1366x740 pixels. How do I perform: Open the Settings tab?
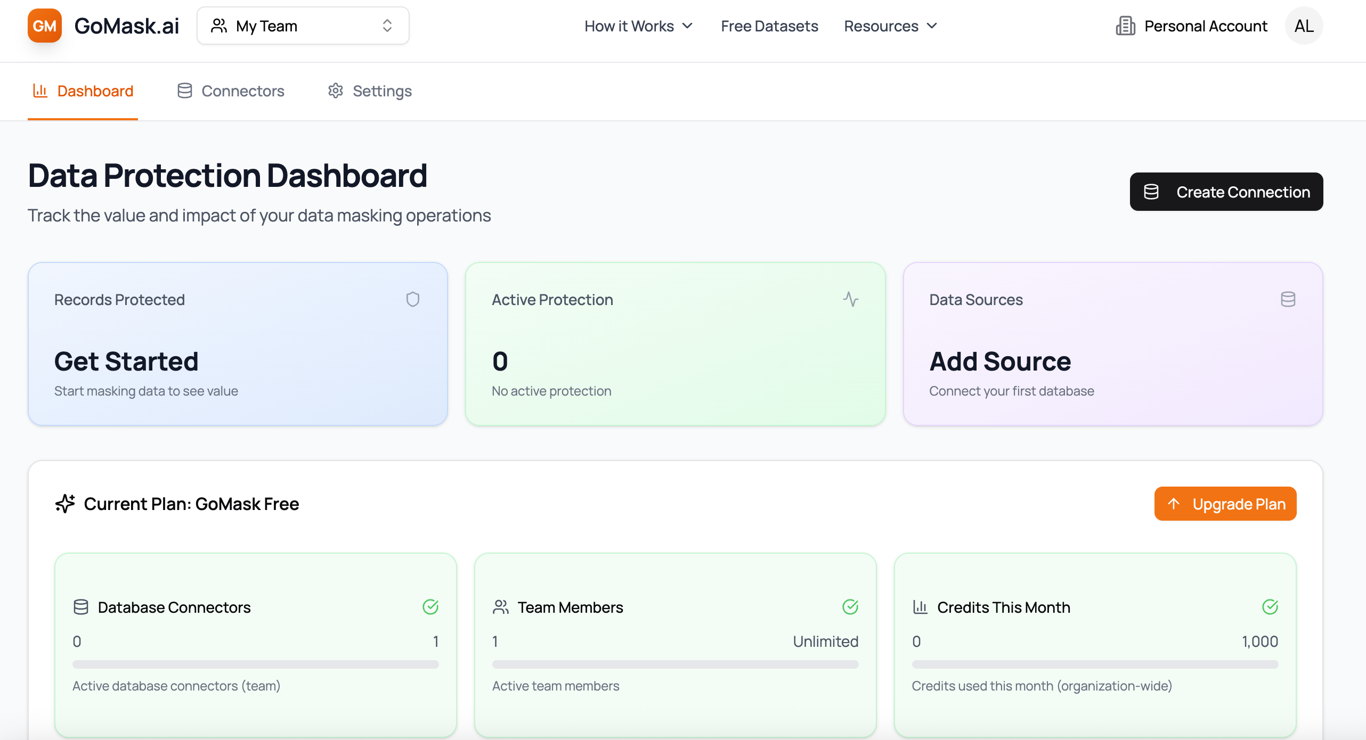(x=370, y=91)
